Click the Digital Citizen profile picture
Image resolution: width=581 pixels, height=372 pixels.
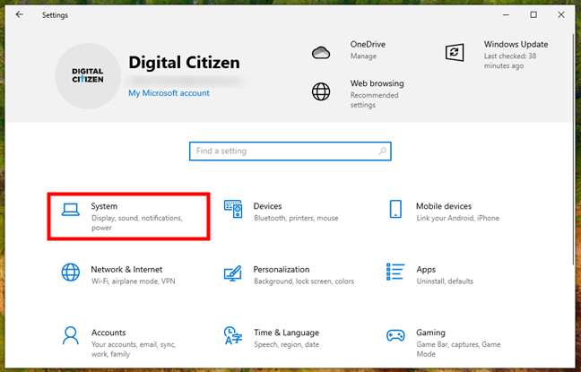click(x=88, y=75)
